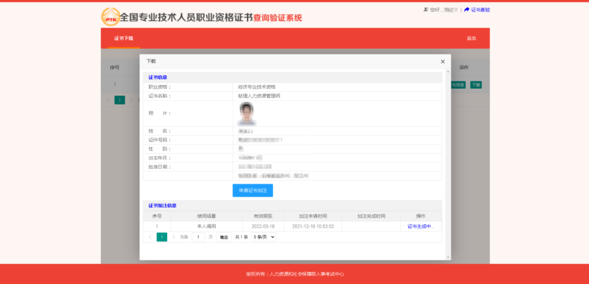Select page 1 in background list pagination
This screenshot has width=589, height=284.
click(120, 100)
